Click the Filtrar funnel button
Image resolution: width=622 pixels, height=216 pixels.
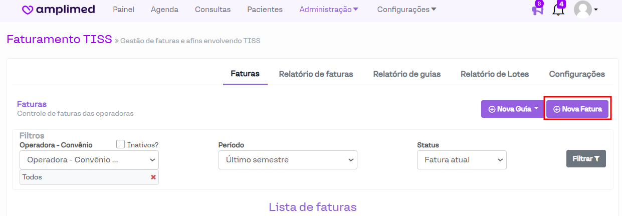click(586, 158)
